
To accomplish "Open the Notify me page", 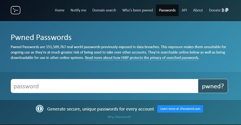I will click(x=78, y=10).
